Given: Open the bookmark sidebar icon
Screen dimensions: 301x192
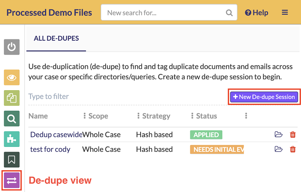Looking at the screenshot, I should 12,160.
